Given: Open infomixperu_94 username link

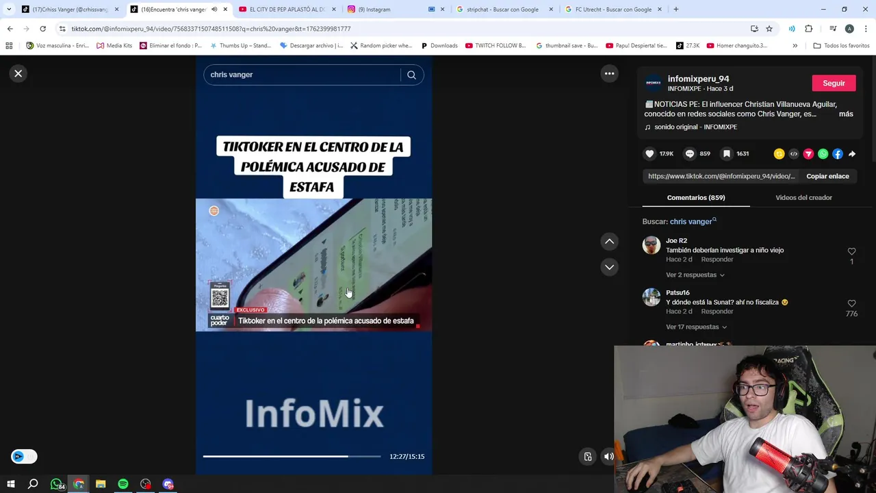Looking at the screenshot, I should pos(698,79).
